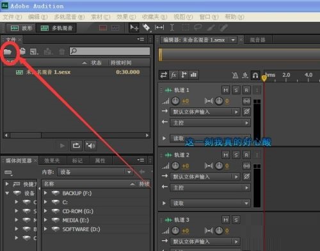
Task: Switch to the 标记 tab
Action: tap(77, 161)
